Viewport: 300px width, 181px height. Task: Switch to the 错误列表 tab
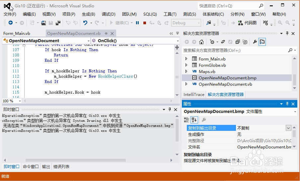click(x=61, y=167)
